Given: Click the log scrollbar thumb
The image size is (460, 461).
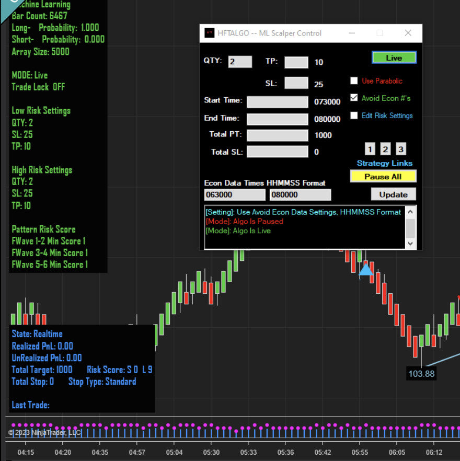Looking at the screenshot, I should [x=410, y=228].
